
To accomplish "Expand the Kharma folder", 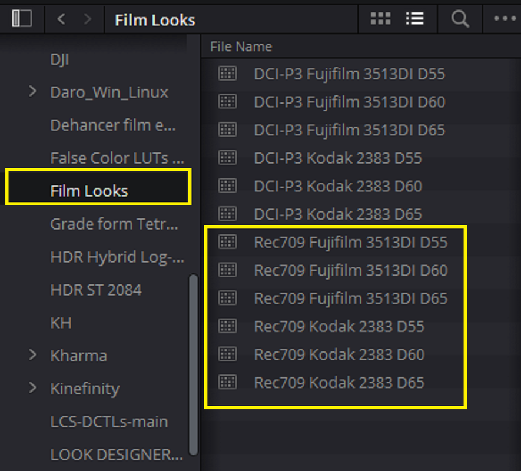I will [32, 354].
